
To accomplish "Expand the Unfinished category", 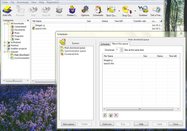I will click(5, 42).
